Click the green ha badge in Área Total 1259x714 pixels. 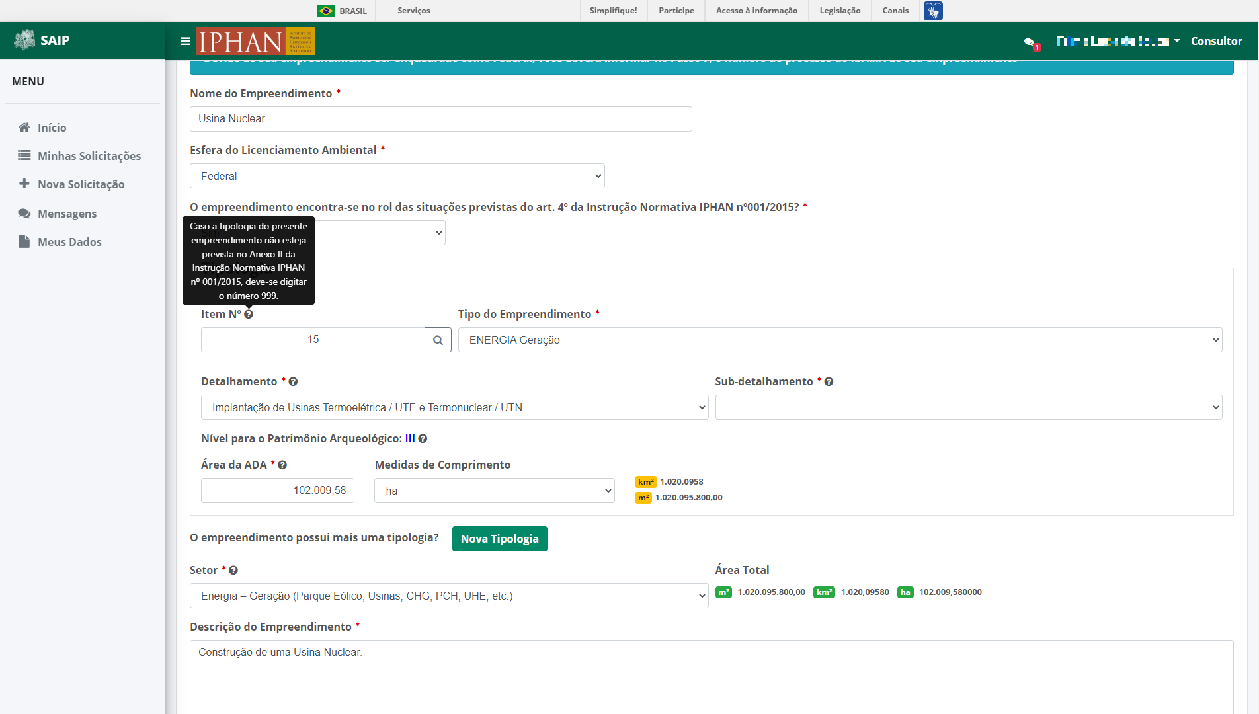905,592
